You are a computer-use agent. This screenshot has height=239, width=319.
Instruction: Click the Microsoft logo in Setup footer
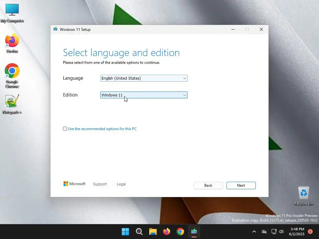click(x=74, y=184)
